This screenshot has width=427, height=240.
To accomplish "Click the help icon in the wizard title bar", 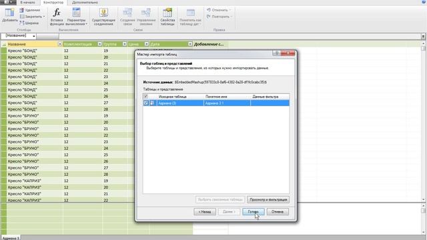I will (277, 53).
